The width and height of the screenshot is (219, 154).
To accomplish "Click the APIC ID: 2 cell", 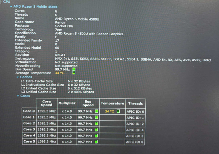I will [x=135, y=124].
